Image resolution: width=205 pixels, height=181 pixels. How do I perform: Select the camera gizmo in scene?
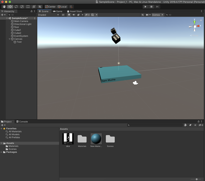135,83
